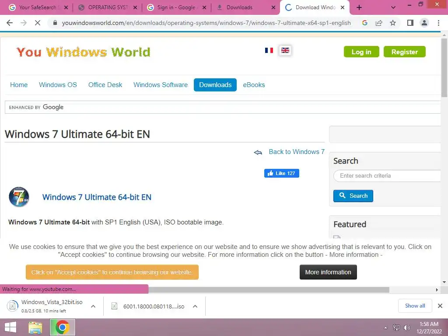Click the Chrome taskbar icon

point(63,327)
